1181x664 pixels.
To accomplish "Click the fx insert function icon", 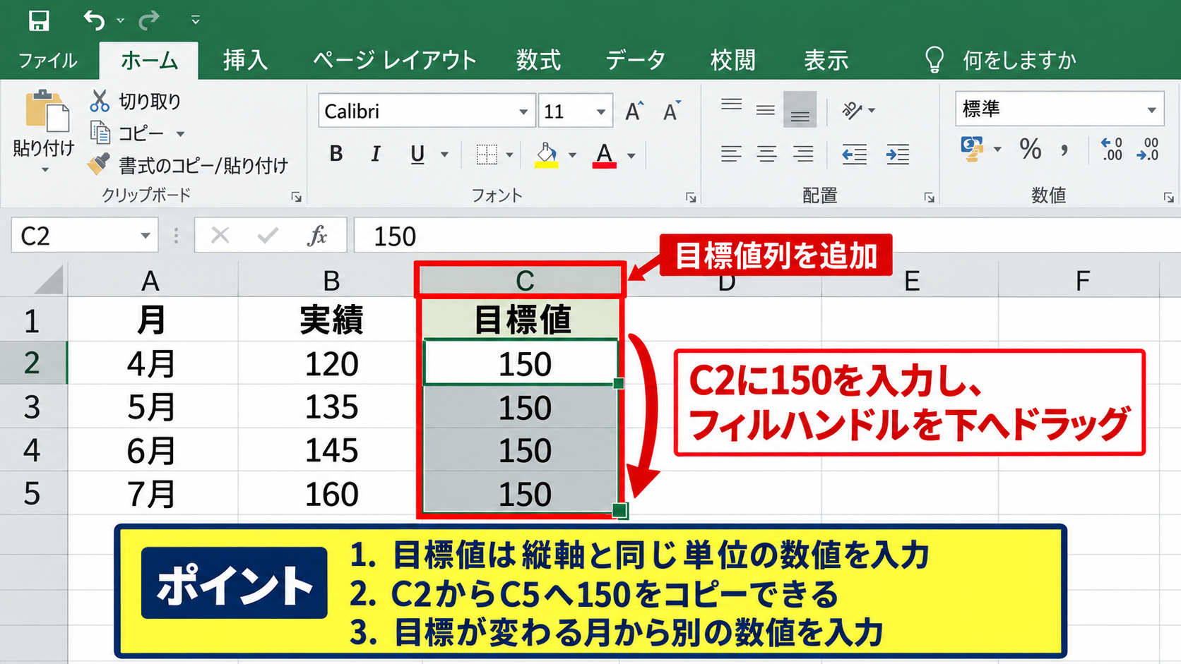I will point(317,236).
